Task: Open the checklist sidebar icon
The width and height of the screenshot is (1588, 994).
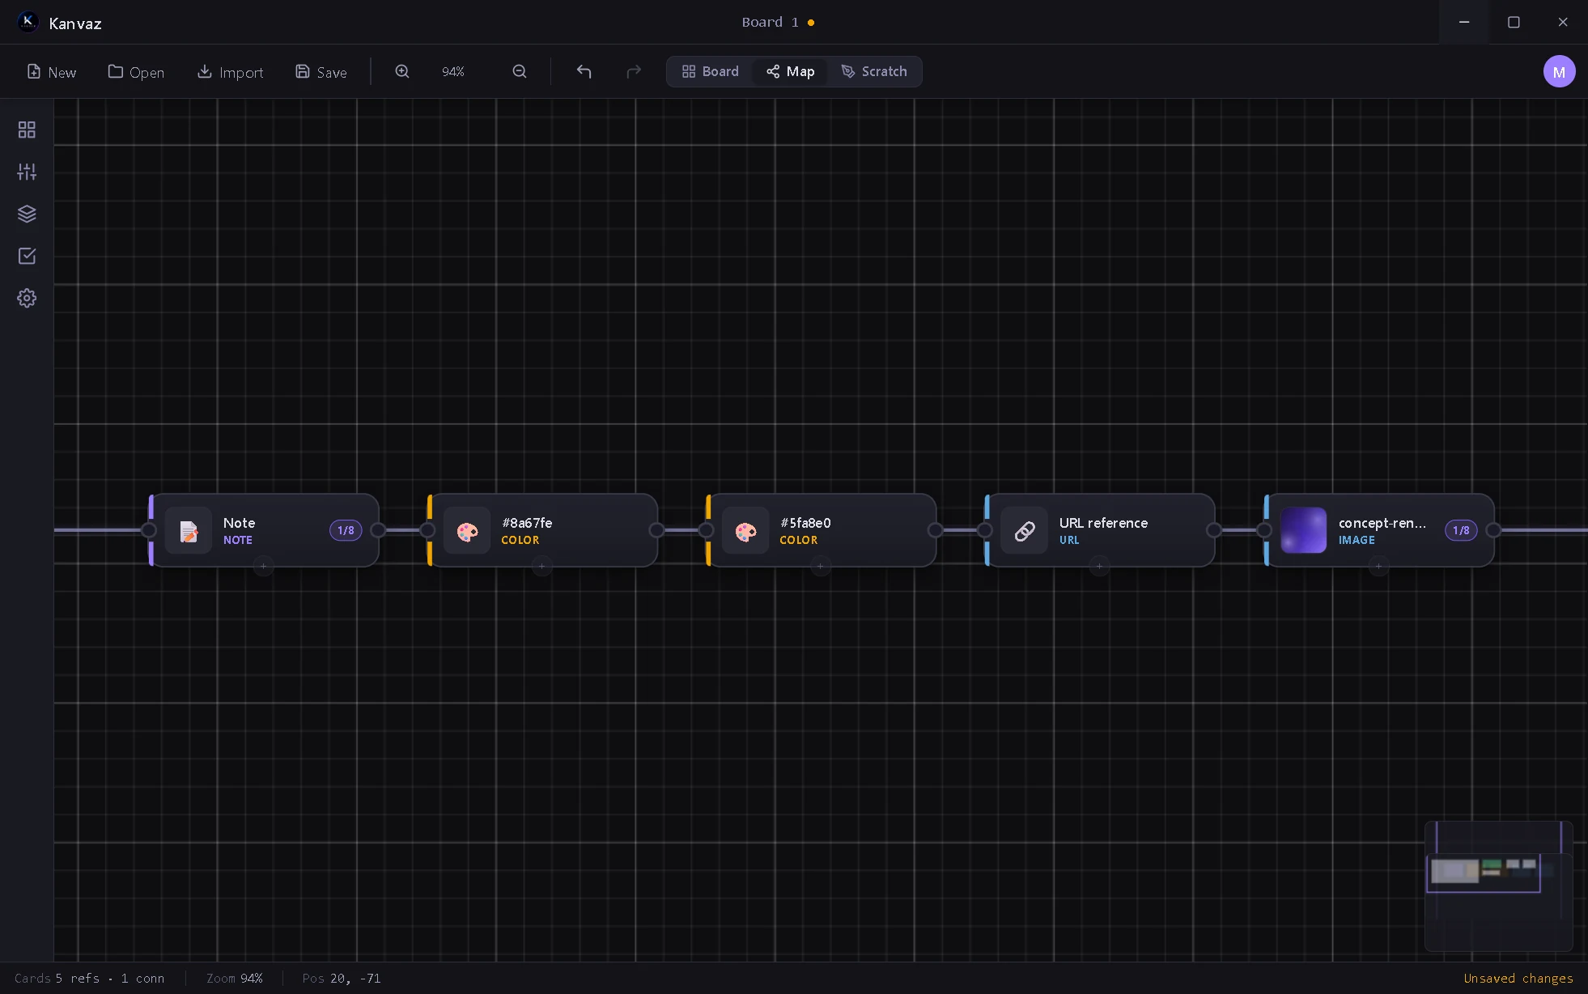Action: click(x=27, y=256)
